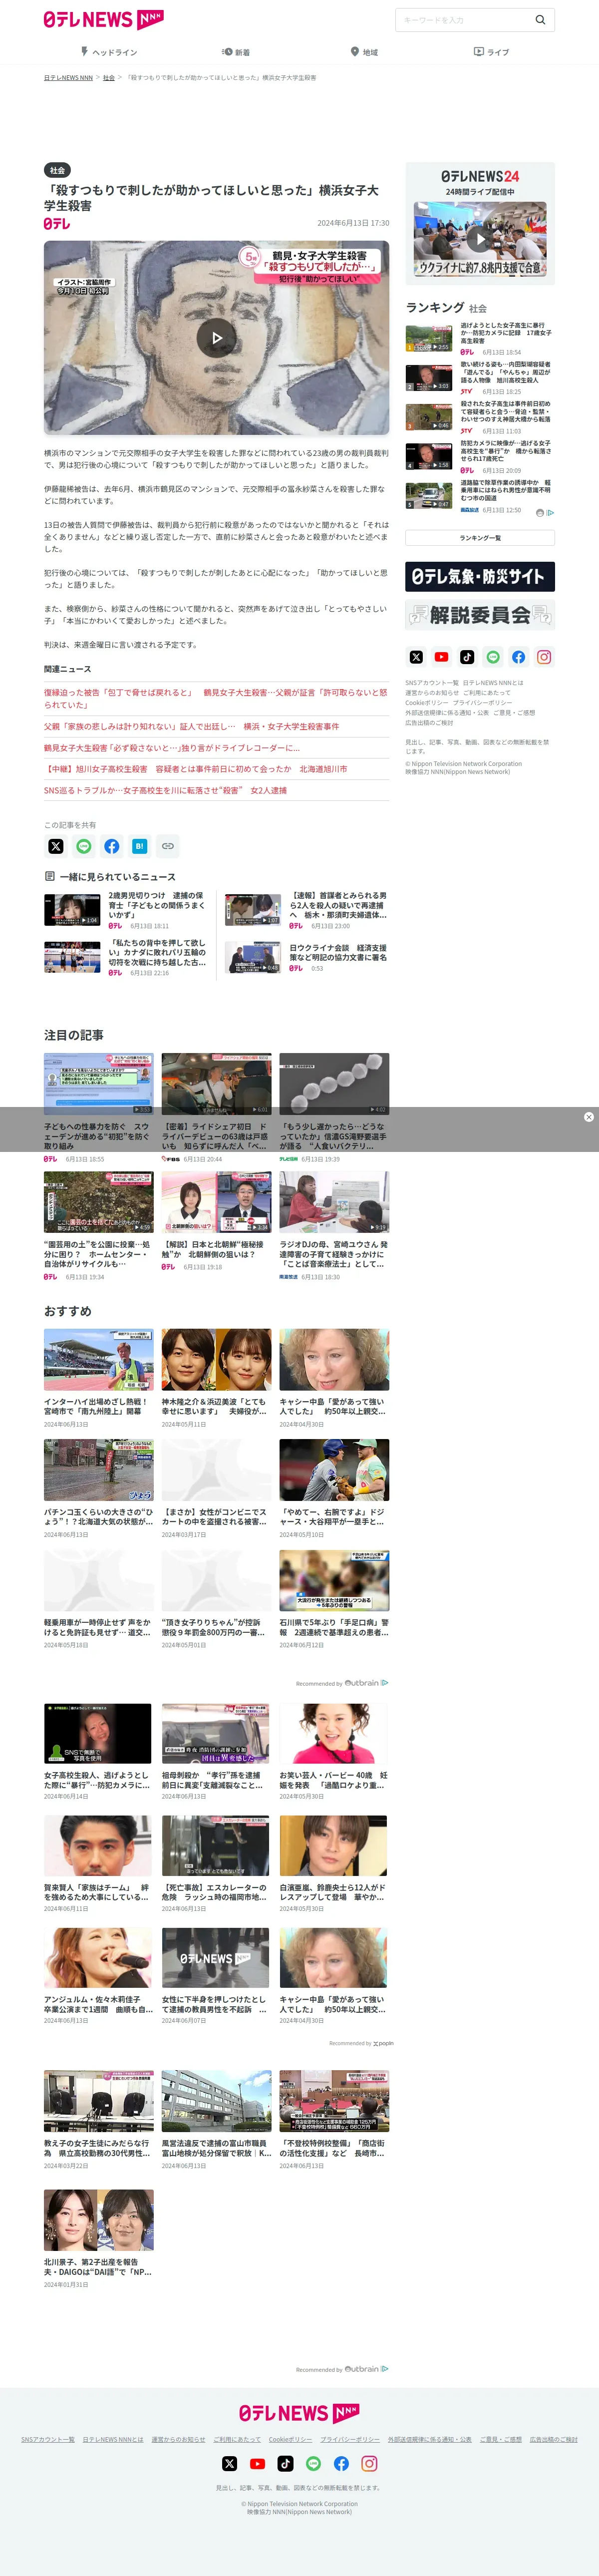The height and width of the screenshot is (2576, 599).
Task: Play the 日テレNEWS24 live stream video
Action: [x=480, y=239]
